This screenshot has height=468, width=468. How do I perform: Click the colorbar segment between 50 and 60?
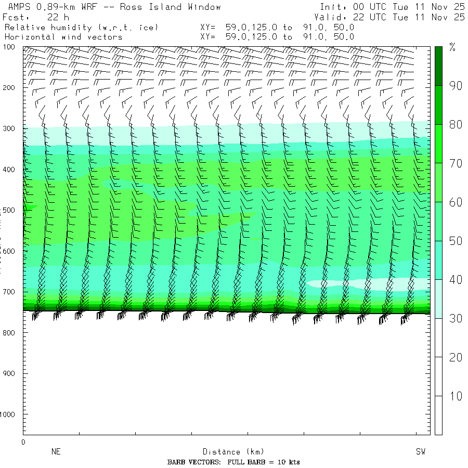[438, 221]
